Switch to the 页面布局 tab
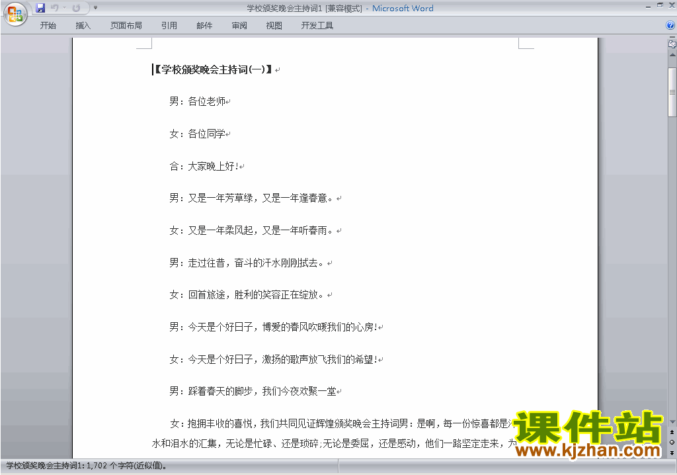This screenshot has width=677, height=475. tap(126, 26)
